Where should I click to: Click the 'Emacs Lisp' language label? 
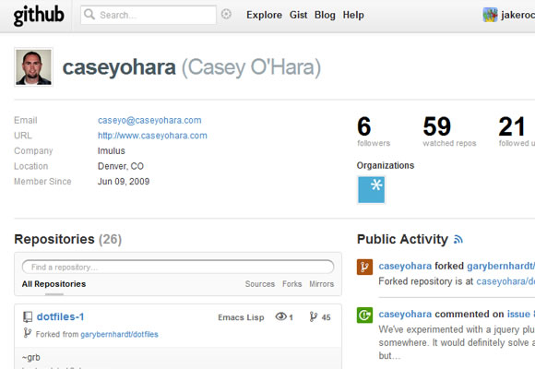tap(241, 317)
